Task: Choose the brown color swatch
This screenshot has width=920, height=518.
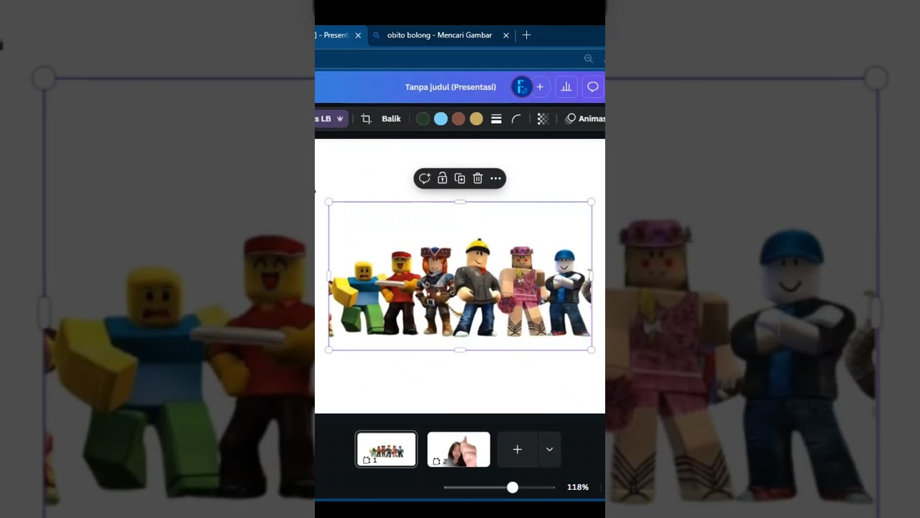Action: pyautogui.click(x=459, y=119)
